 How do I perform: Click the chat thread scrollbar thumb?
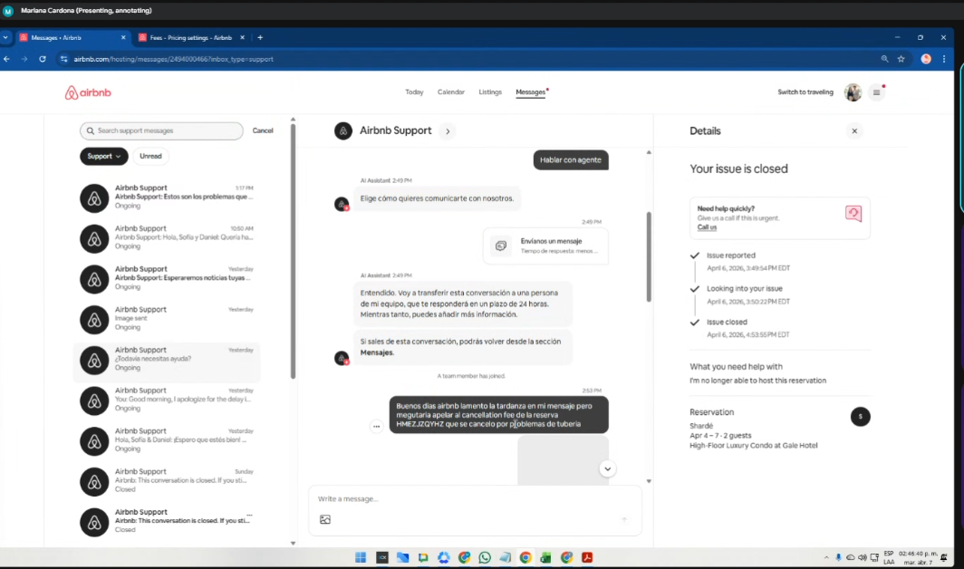point(649,256)
